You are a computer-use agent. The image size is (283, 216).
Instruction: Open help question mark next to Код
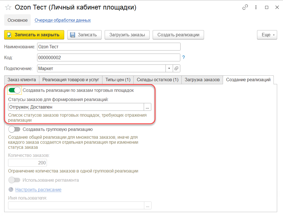coord(184,57)
